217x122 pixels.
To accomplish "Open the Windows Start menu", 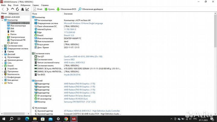I will click(4, 119).
